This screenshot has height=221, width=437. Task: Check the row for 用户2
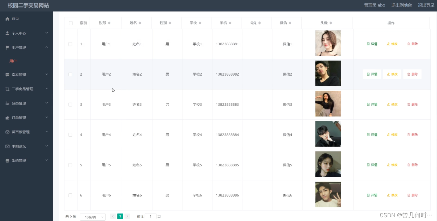tap(70, 74)
